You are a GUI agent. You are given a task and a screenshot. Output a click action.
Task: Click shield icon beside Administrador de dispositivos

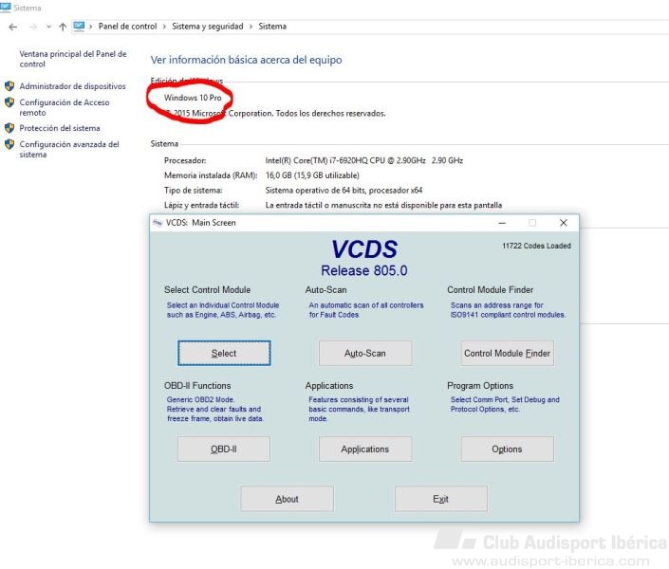click(9, 86)
